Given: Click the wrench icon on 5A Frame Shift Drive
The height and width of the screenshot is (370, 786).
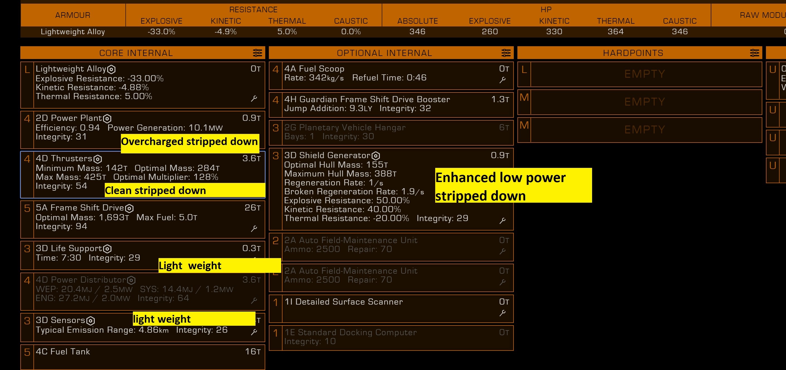Looking at the screenshot, I should pos(254,229).
